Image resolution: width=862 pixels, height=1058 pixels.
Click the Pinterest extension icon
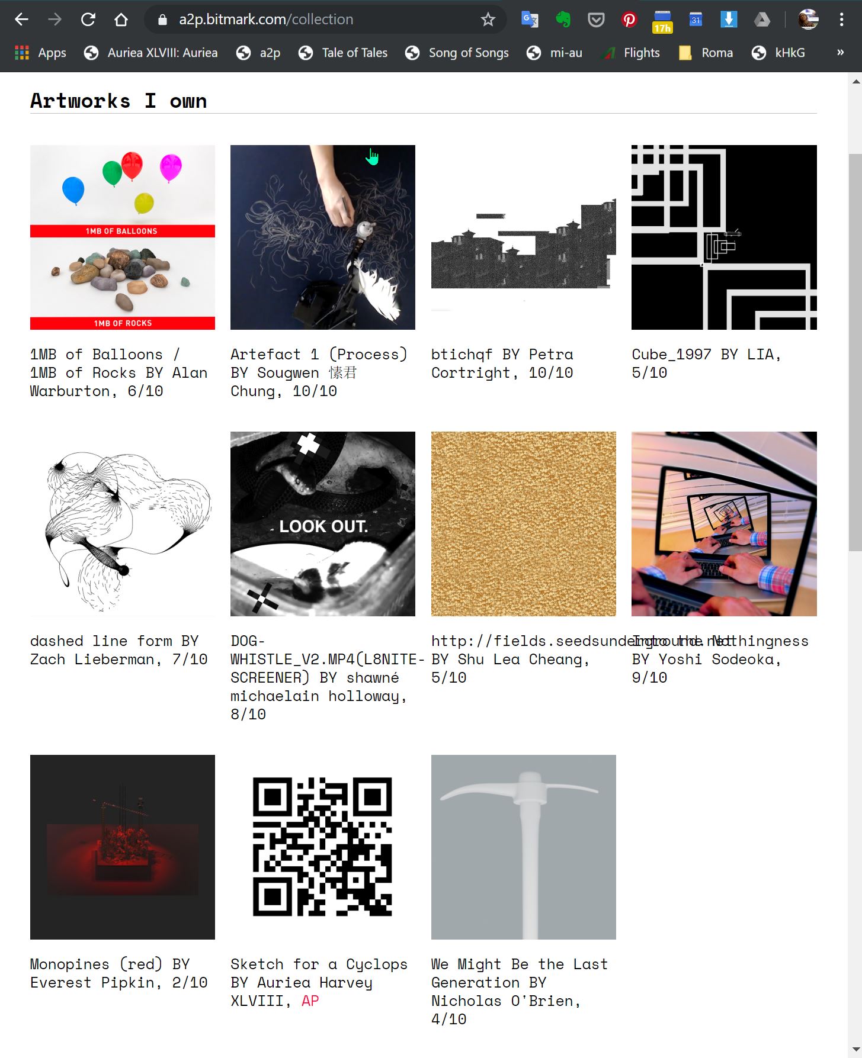[x=629, y=20]
